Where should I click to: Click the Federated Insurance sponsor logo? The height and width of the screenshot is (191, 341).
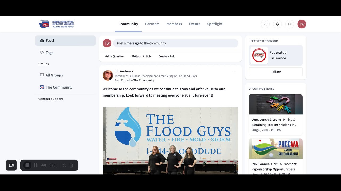tap(259, 55)
